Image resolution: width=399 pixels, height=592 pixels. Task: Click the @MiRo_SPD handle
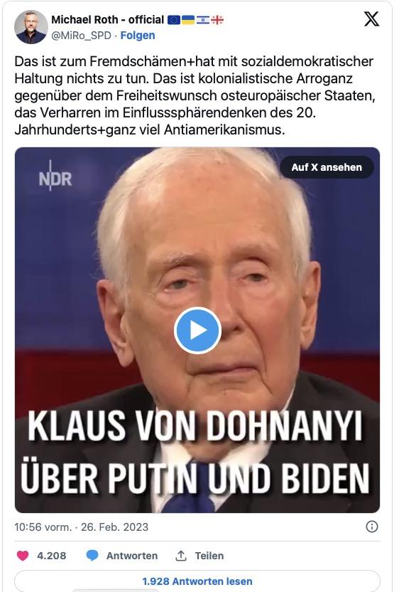pos(81,36)
